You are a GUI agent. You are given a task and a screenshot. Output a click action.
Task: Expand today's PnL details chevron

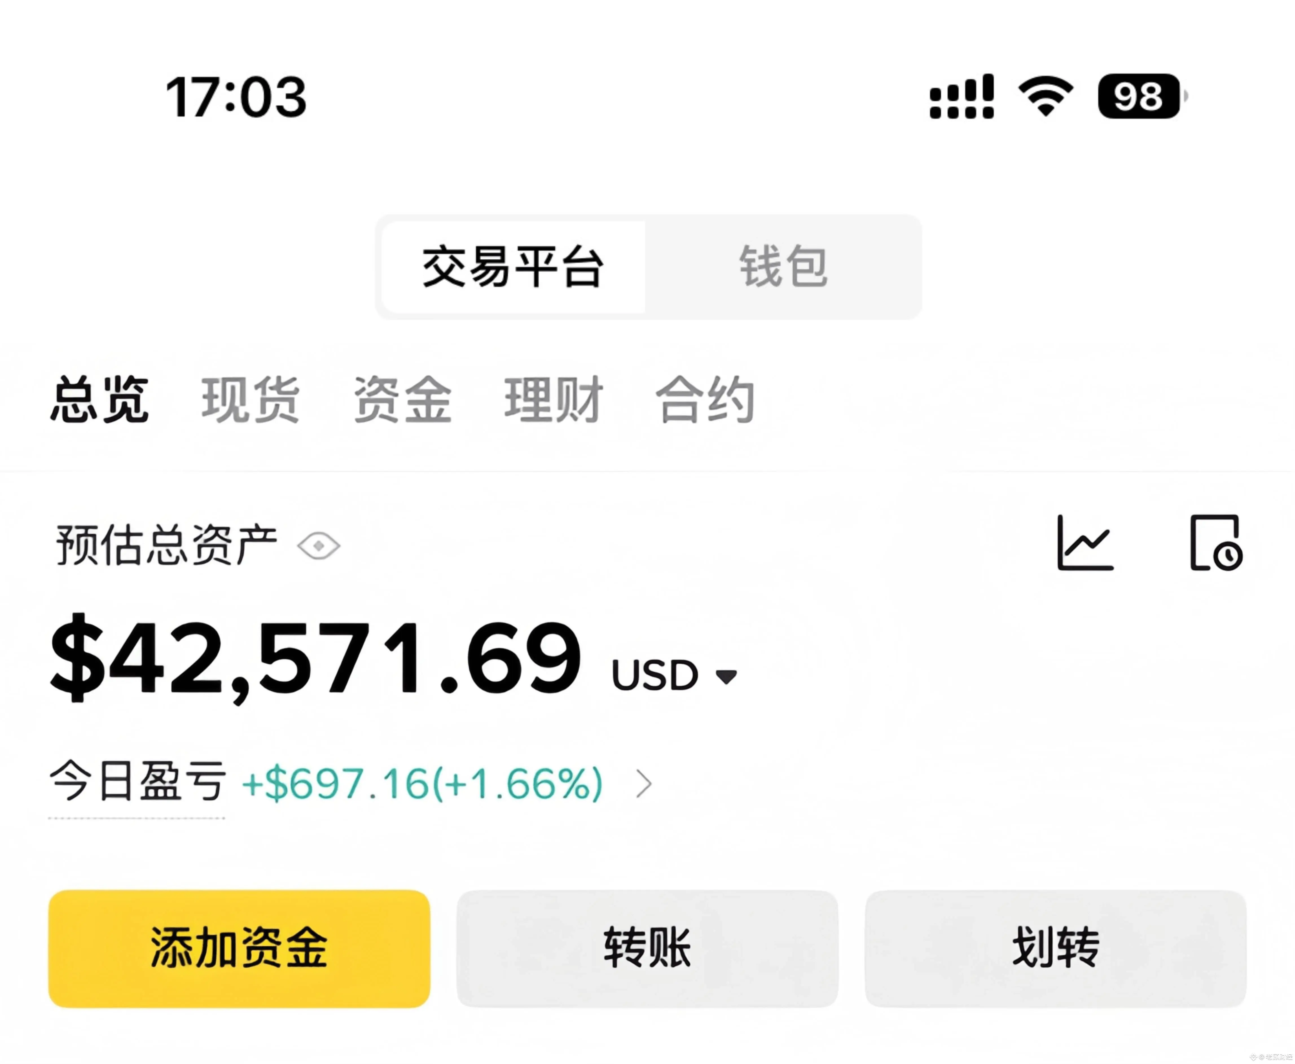[x=644, y=783]
